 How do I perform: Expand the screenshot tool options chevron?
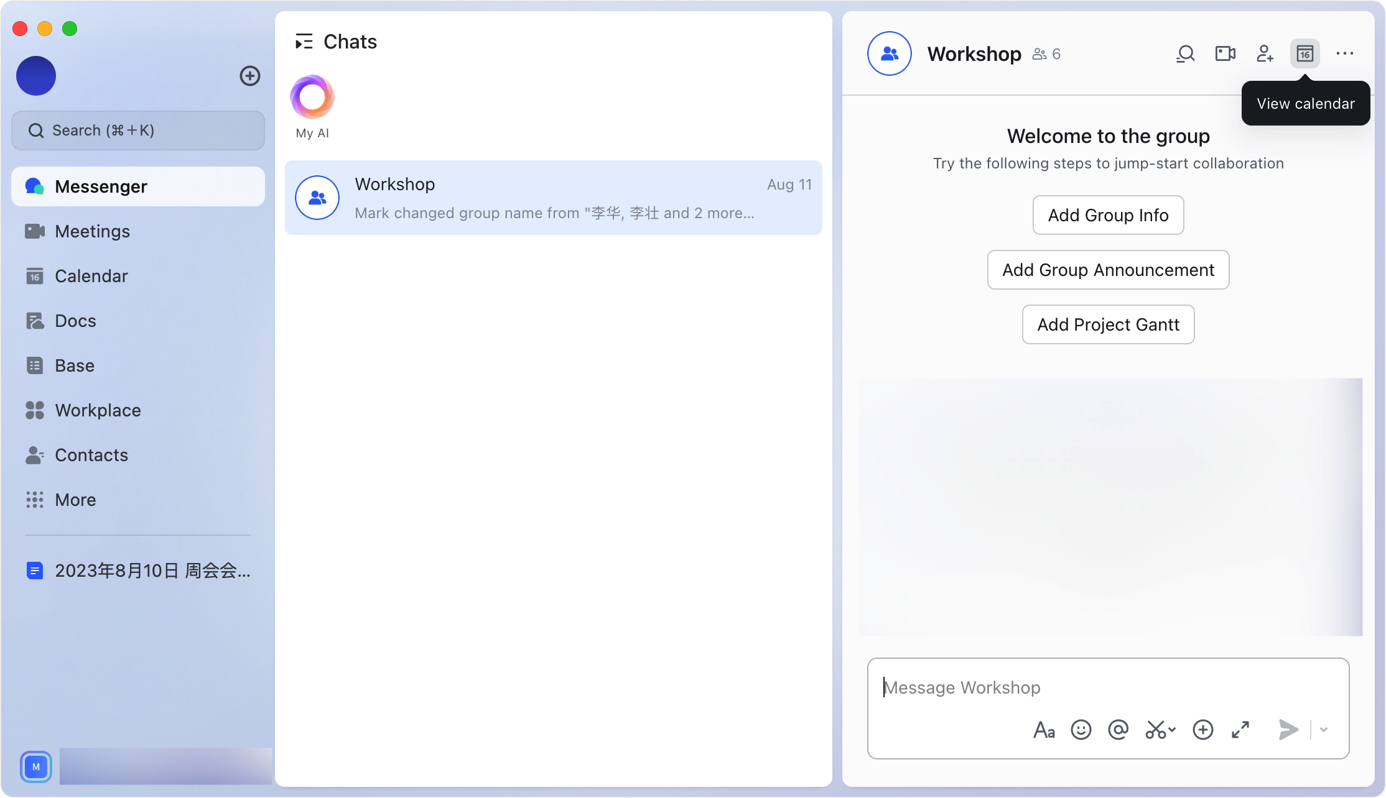pyautogui.click(x=1172, y=730)
